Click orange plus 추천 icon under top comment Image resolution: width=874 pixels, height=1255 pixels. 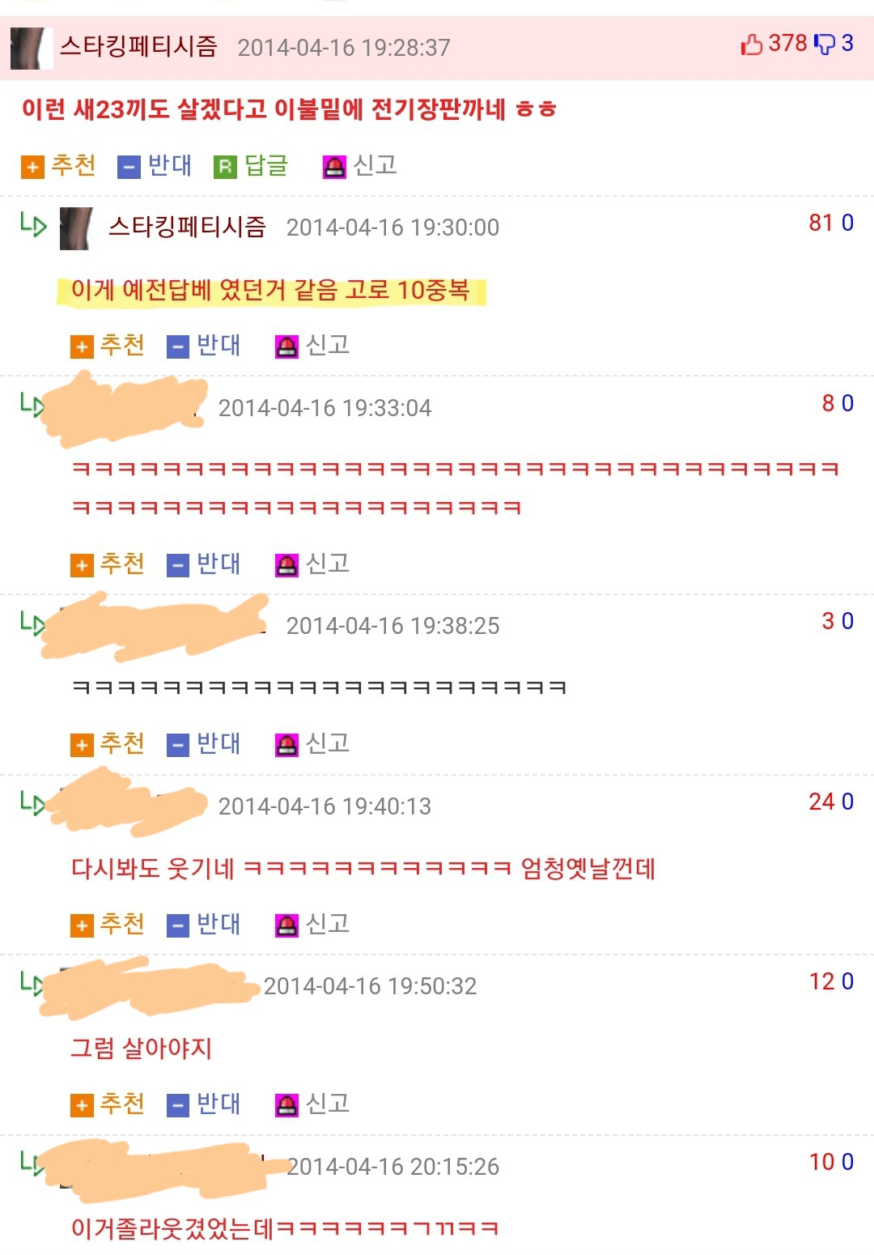click(x=32, y=167)
